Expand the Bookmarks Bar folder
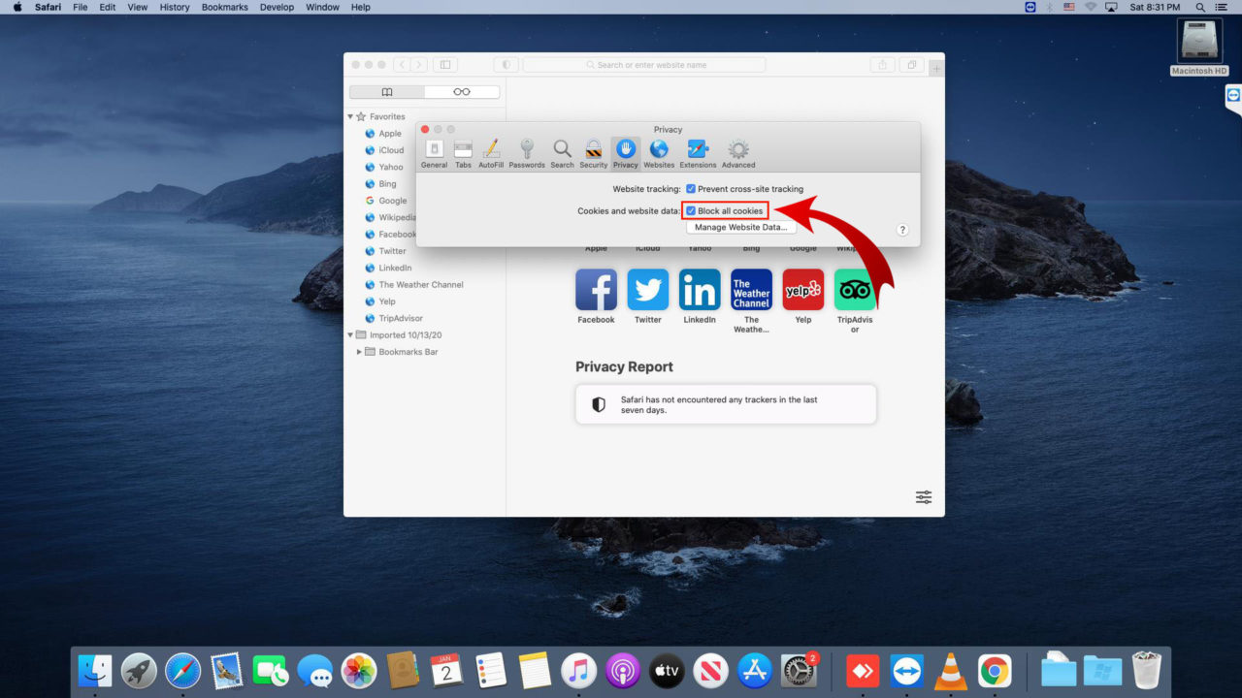Screen dimensions: 1242x698 [x=359, y=351]
